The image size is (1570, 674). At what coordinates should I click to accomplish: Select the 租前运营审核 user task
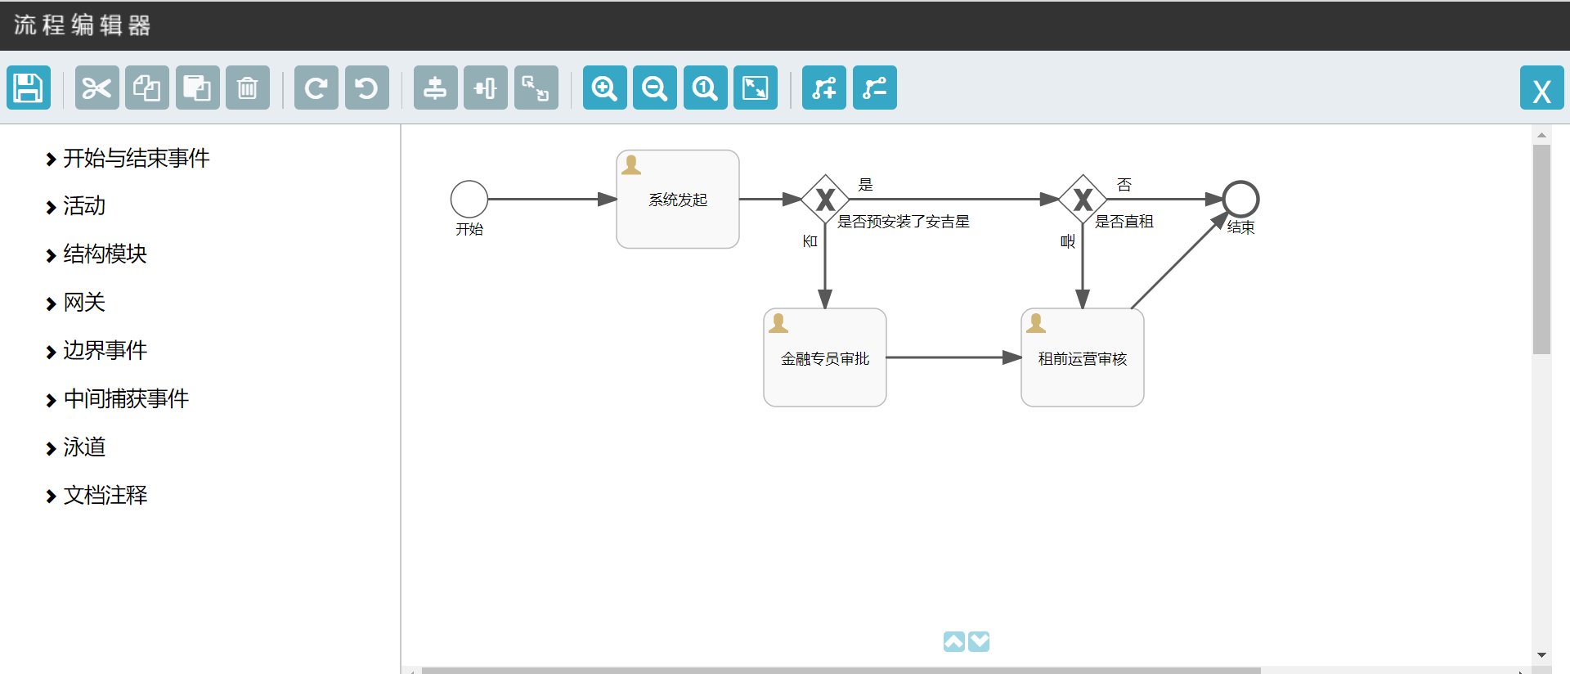[x=1083, y=357]
